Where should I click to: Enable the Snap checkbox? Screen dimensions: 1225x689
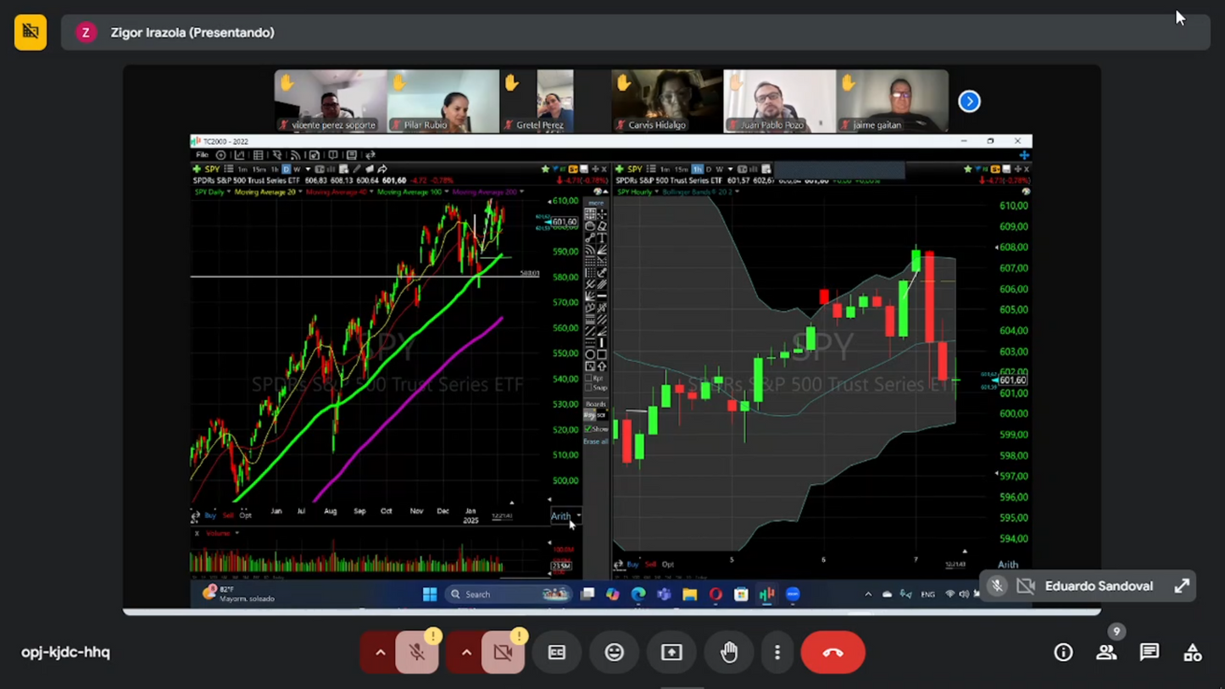(x=588, y=387)
